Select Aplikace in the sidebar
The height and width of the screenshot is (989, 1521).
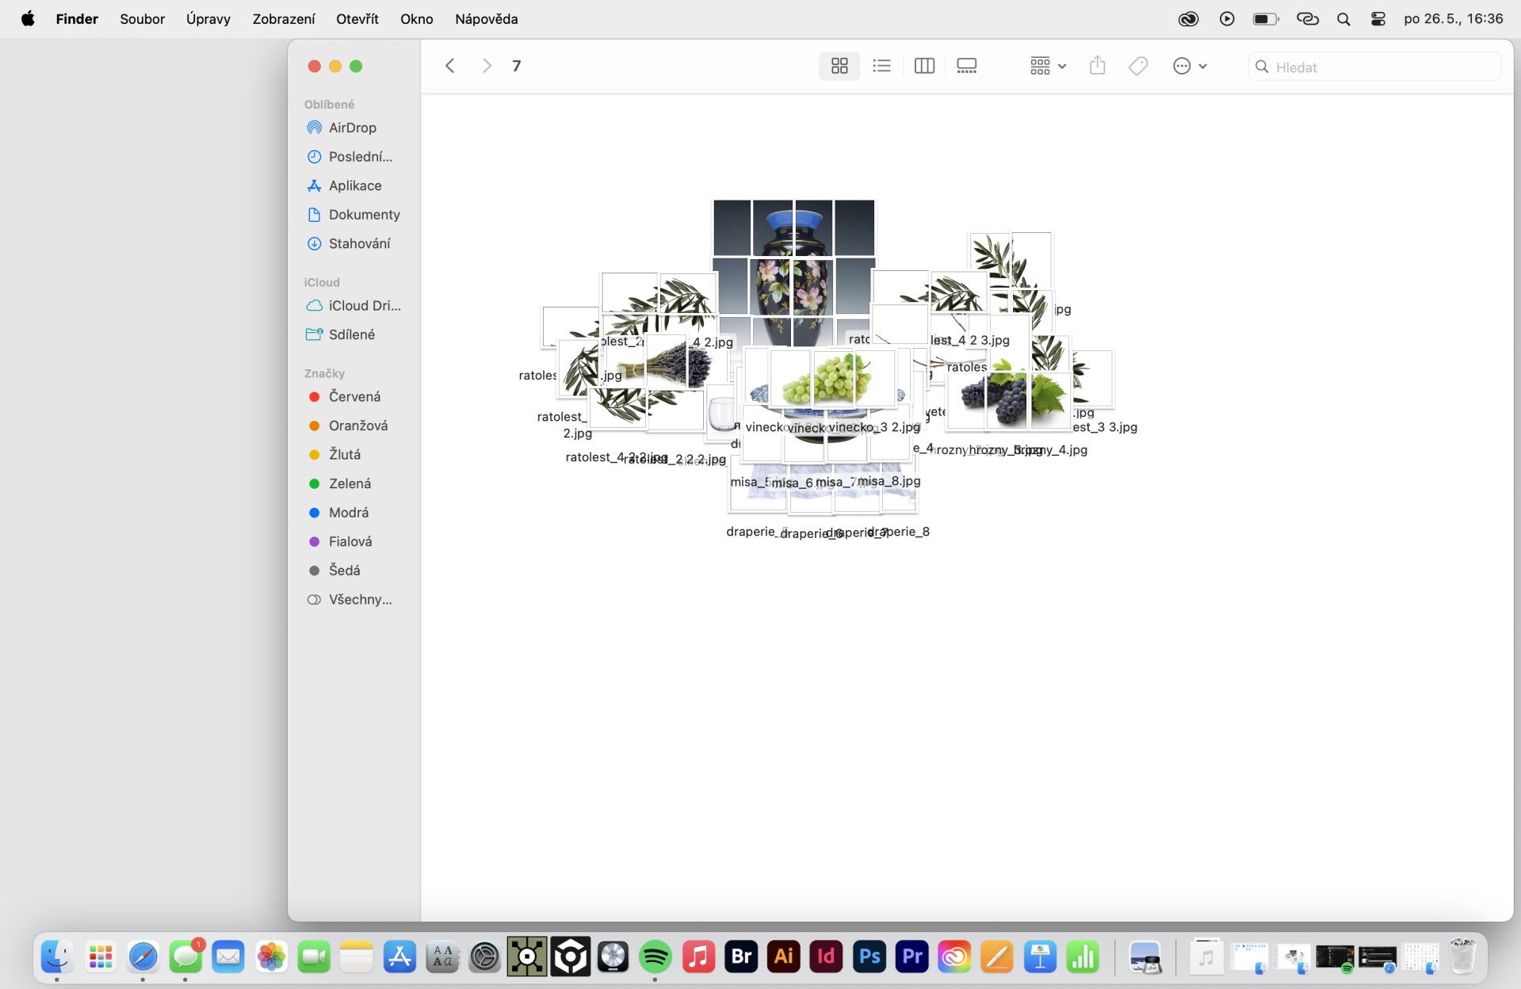354,185
